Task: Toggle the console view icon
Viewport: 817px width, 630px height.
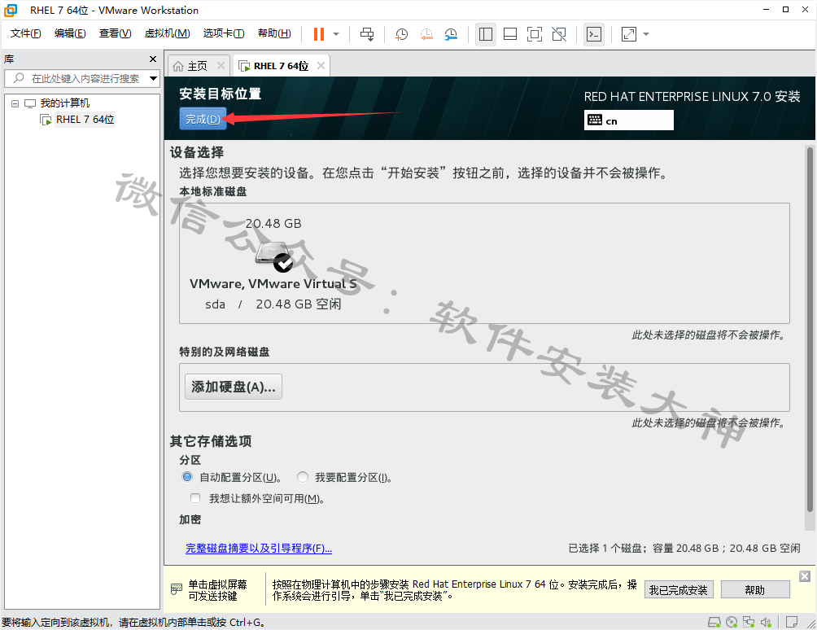Action: point(594,34)
